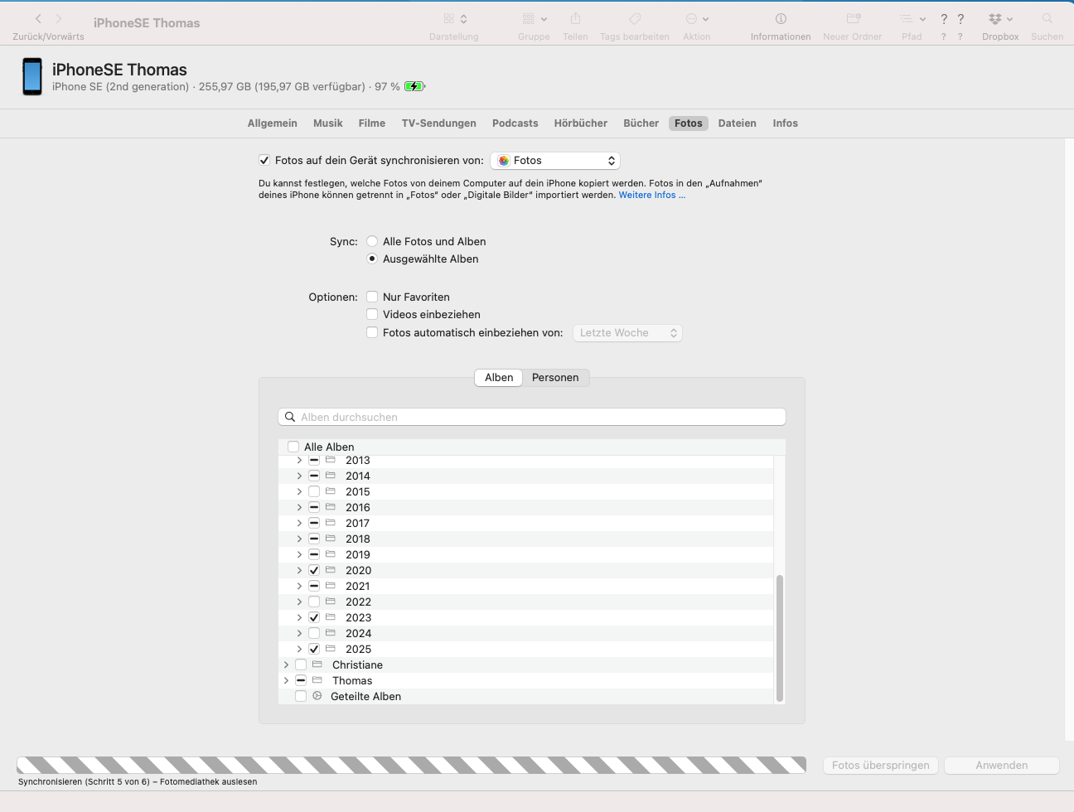1074x812 pixels.
Task: Select the Ausgewählte Alben radio button
Action: click(372, 259)
